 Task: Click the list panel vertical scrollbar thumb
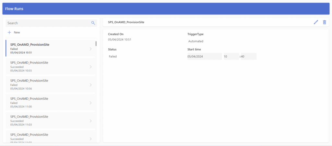click(96, 43)
